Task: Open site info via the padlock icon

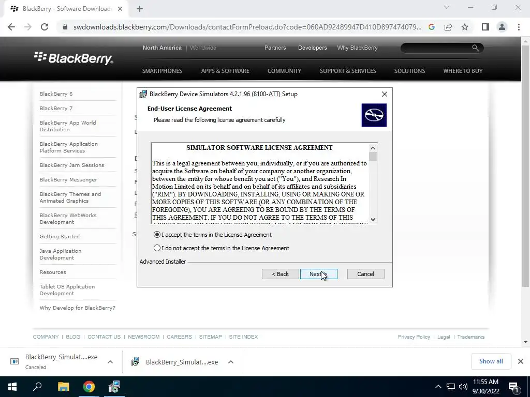Action: [65, 27]
